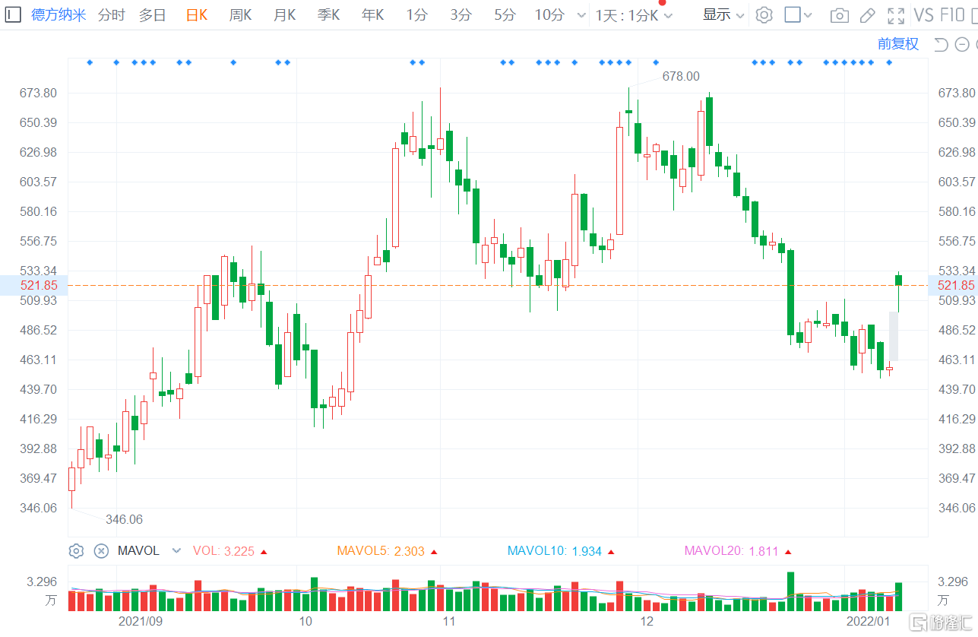Image resolution: width=978 pixels, height=637 pixels.
Task: Click the 2022/01 date axis label
Action: [x=869, y=621]
